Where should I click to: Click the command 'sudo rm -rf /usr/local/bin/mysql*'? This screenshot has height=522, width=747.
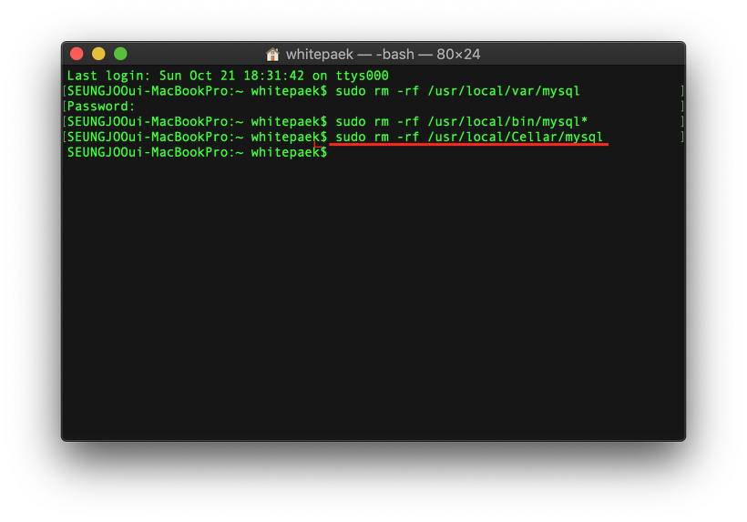coord(462,121)
